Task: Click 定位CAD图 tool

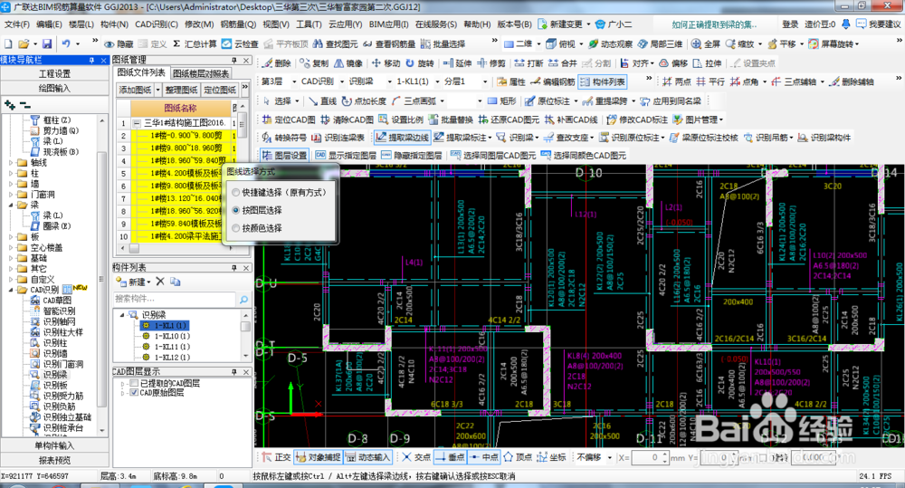Action: (x=289, y=120)
